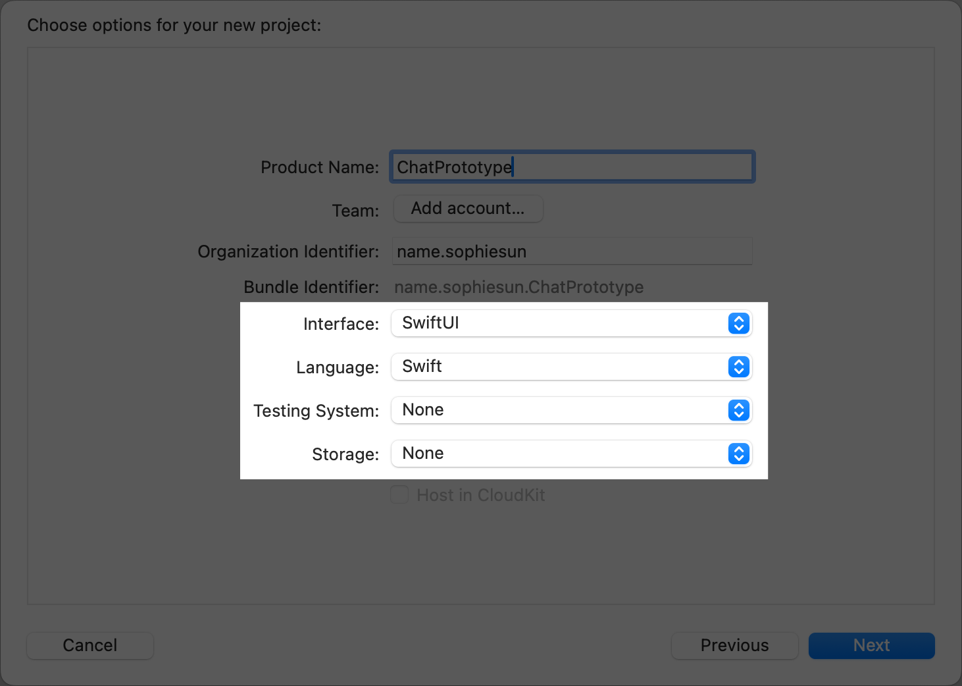Click the blue chevron icon on Interface popup
The height and width of the screenshot is (686, 962).
738,323
